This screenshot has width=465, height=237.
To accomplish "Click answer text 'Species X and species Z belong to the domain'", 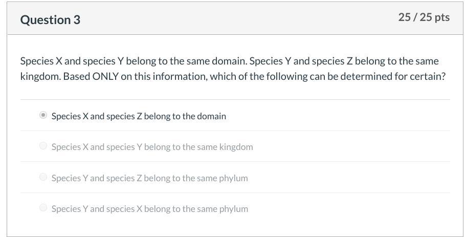I will pos(138,116).
